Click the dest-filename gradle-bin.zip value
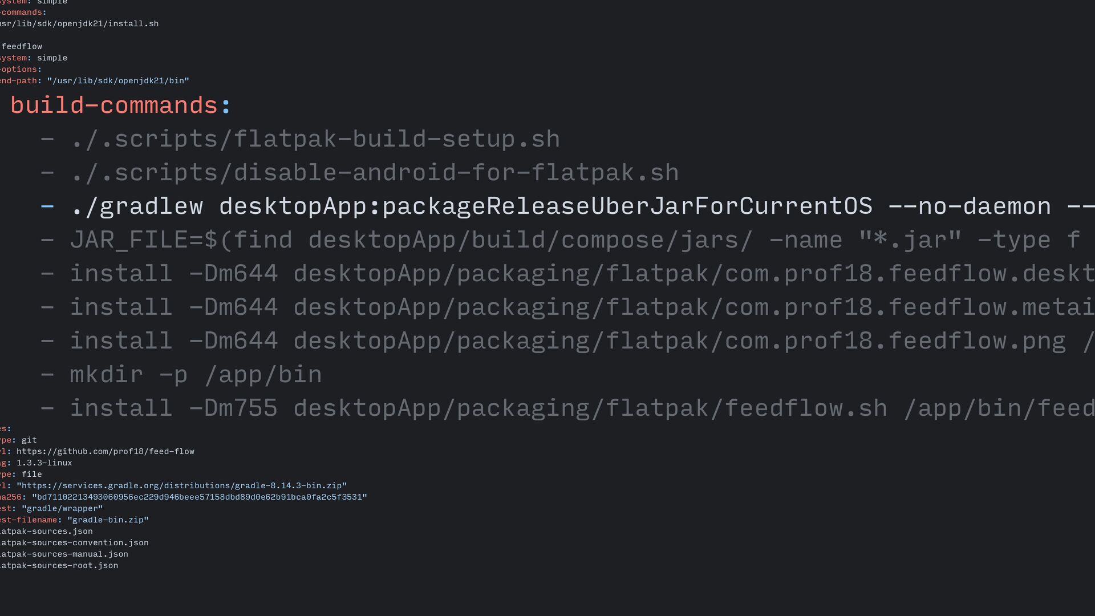The height and width of the screenshot is (616, 1095). pos(108,520)
